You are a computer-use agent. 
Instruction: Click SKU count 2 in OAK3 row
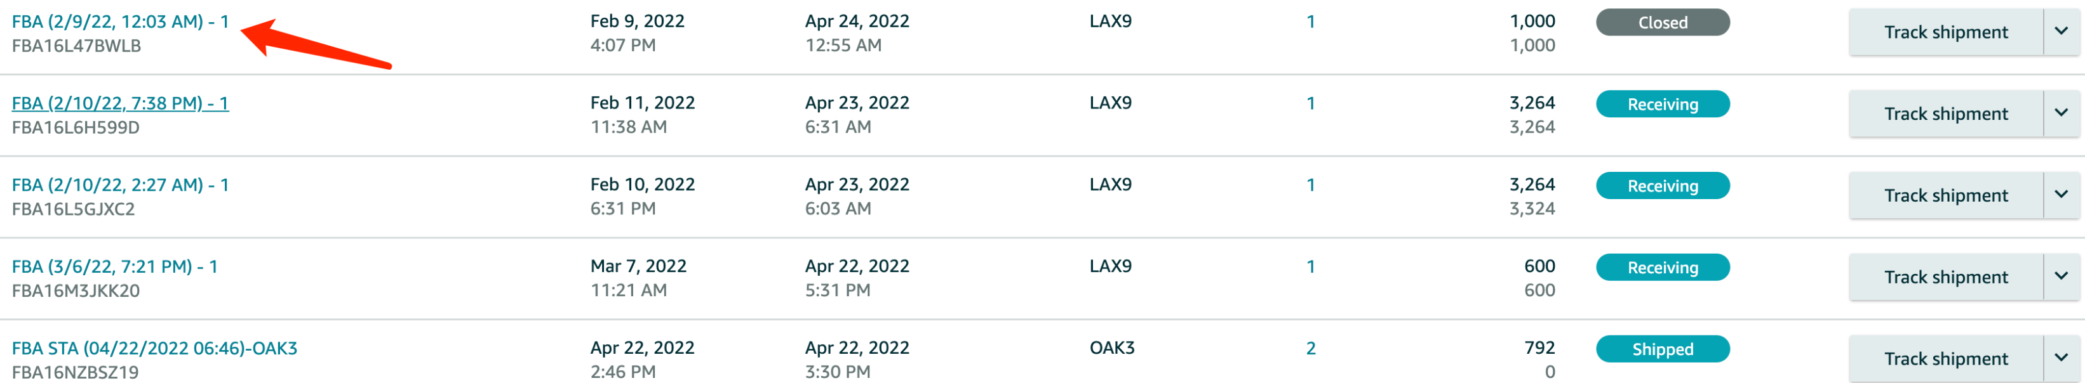pos(1310,348)
